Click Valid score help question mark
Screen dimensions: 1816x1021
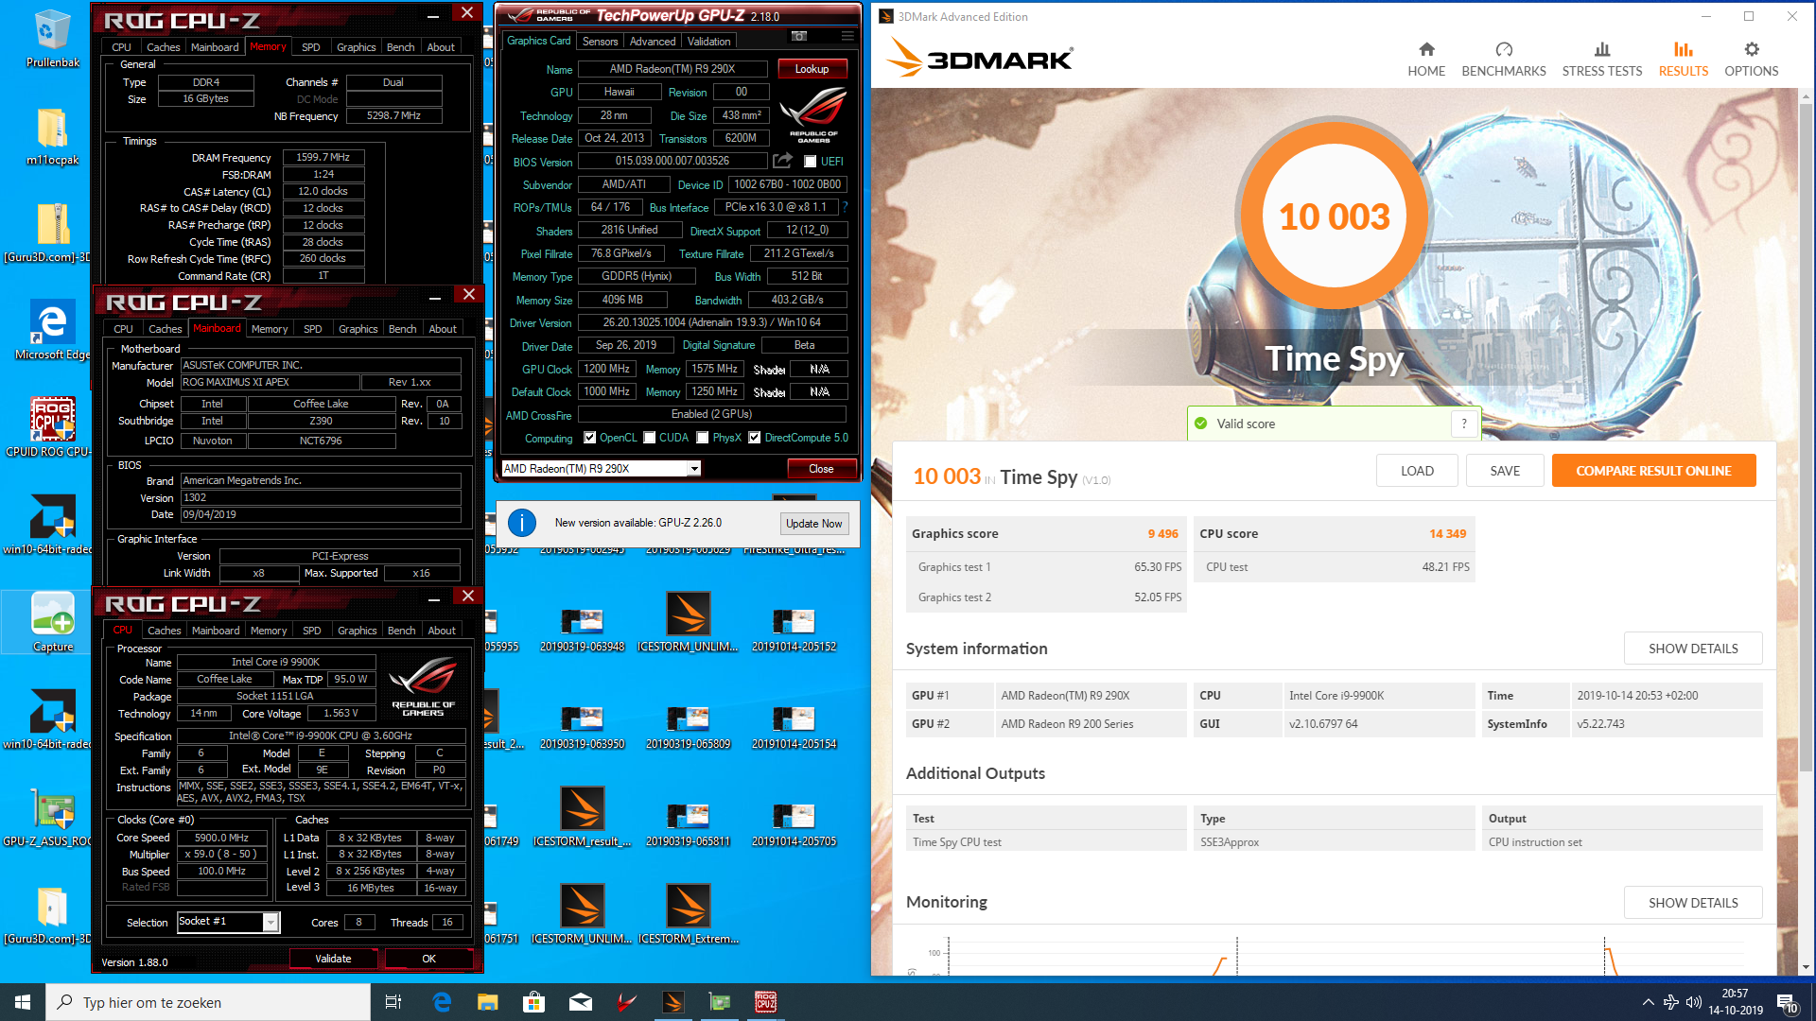[x=1464, y=424]
